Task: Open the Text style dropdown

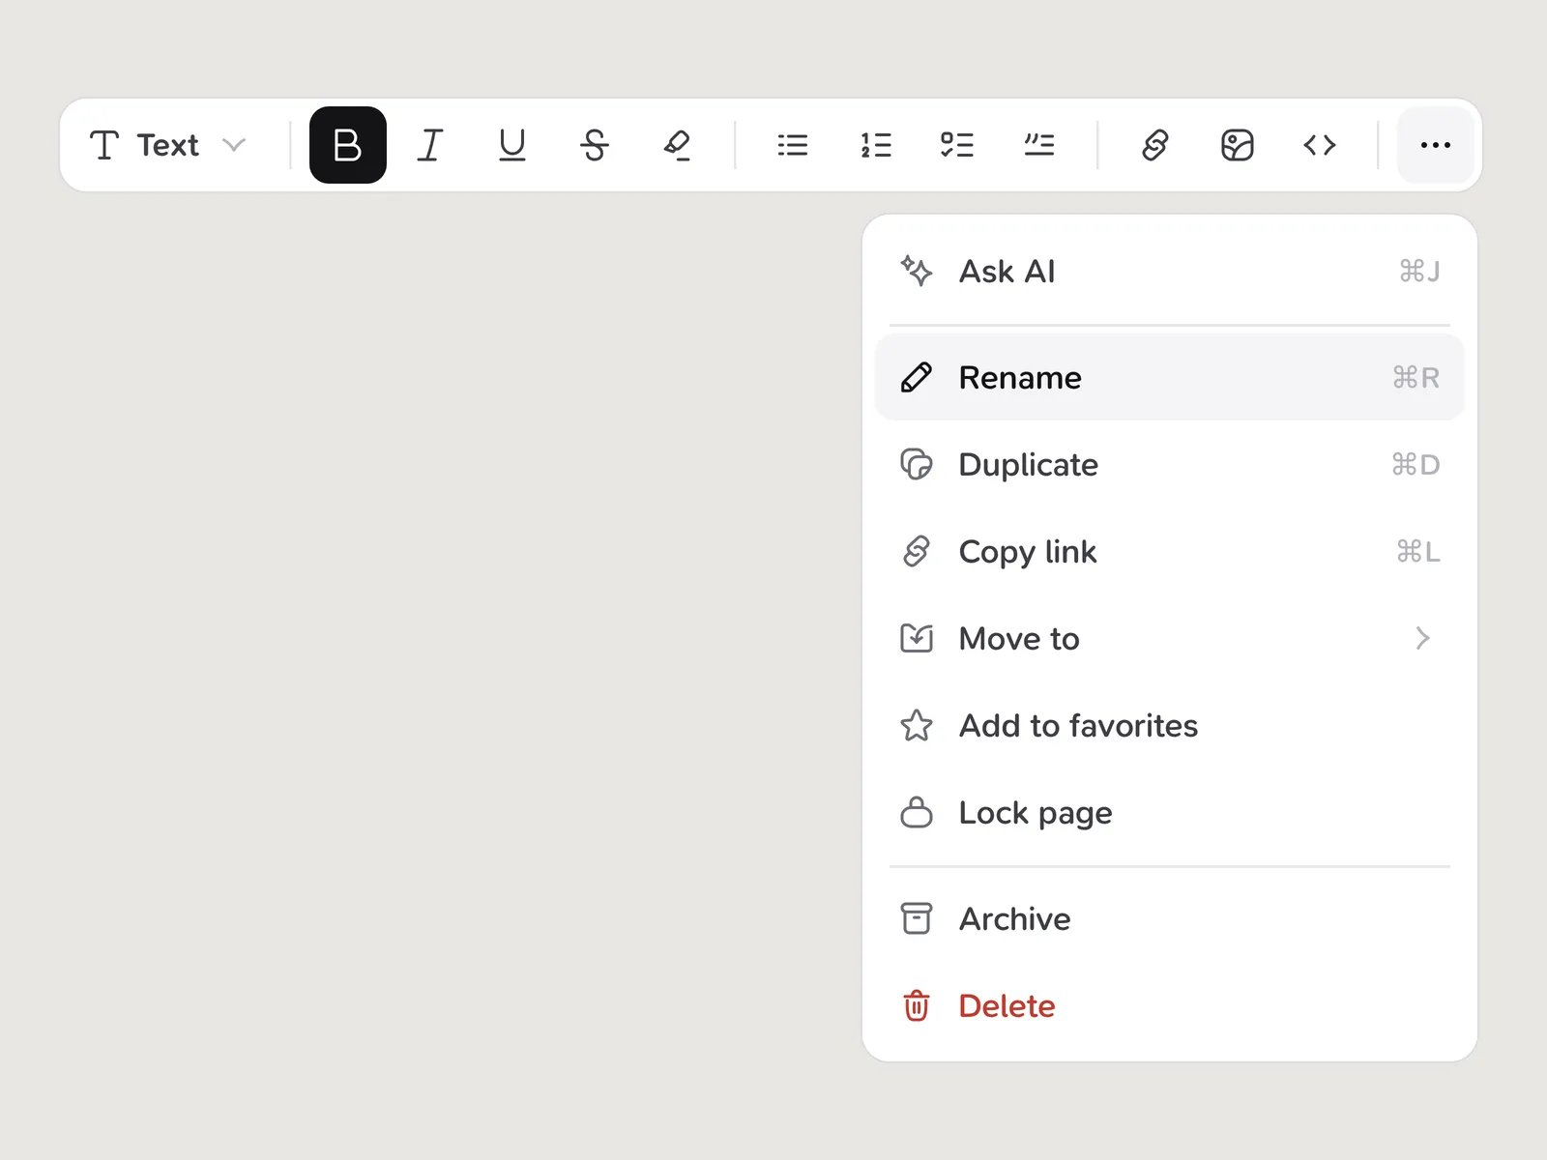Action: [x=169, y=145]
